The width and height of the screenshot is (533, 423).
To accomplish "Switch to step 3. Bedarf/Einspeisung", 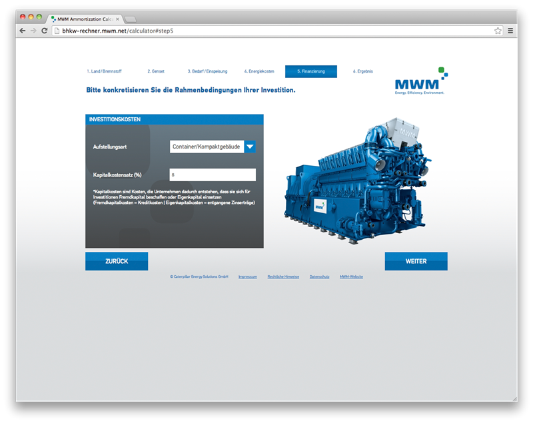I will coord(207,71).
